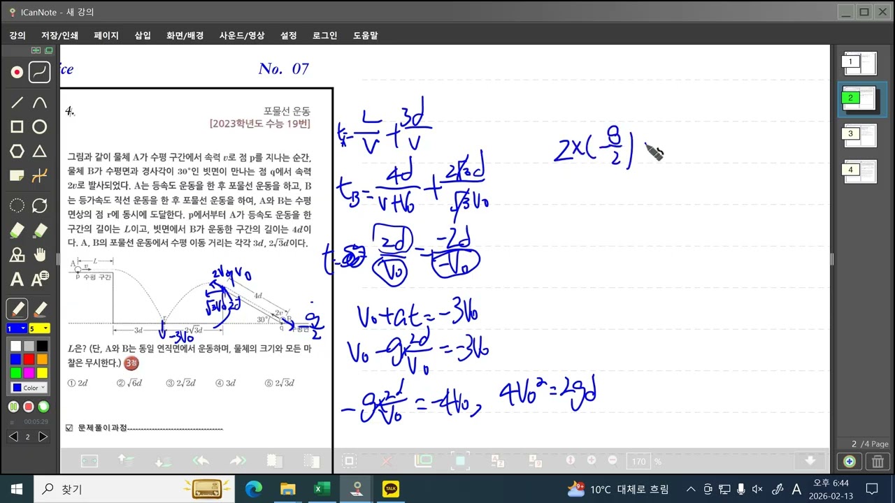This screenshot has height=503, width=895.
Task: Open the Color picker dropdown
Action: (29, 388)
